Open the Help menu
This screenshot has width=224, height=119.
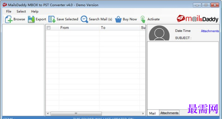35,11
